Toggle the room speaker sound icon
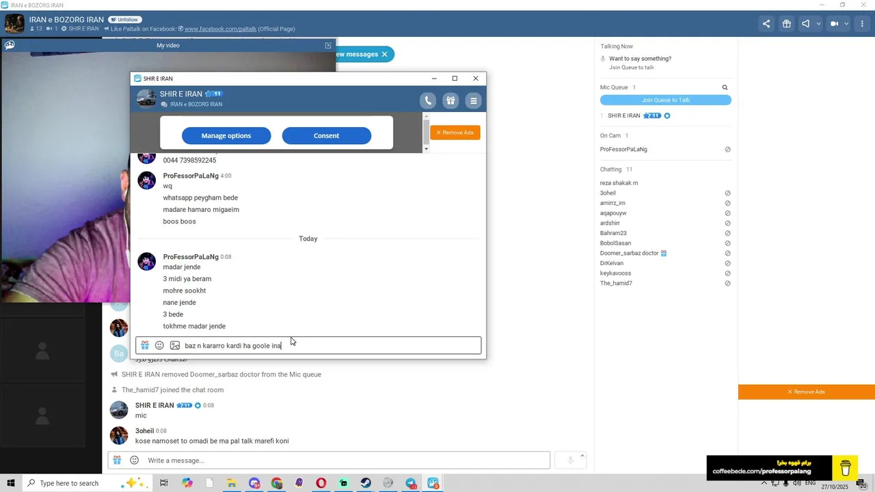Image resolution: width=875 pixels, height=492 pixels. (x=806, y=24)
